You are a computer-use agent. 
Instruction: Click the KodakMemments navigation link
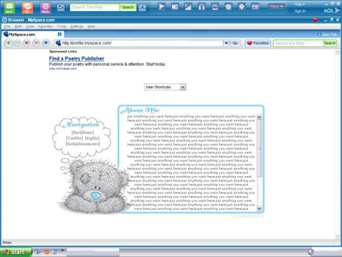[83, 144]
